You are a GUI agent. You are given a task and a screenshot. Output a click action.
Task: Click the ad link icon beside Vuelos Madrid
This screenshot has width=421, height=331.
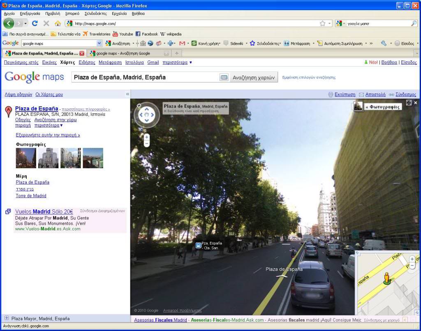(8, 211)
